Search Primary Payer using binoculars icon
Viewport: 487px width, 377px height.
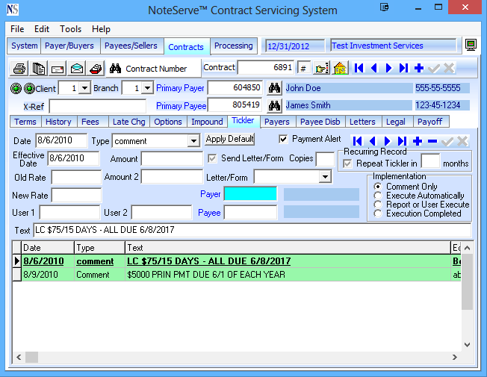coord(274,88)
